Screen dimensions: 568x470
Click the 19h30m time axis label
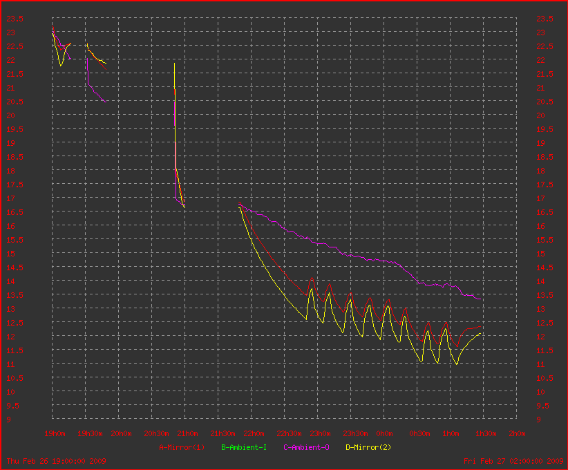point(90,434)
